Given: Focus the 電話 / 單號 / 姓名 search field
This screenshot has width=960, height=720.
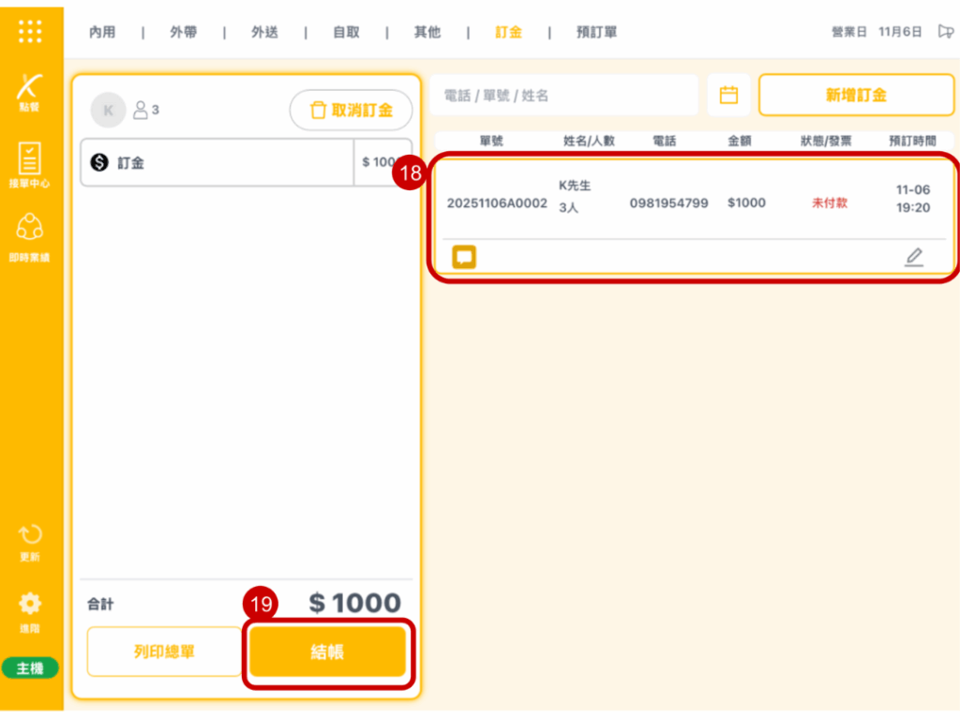Looking at the screenshot, I should click(x=562, y=96).
